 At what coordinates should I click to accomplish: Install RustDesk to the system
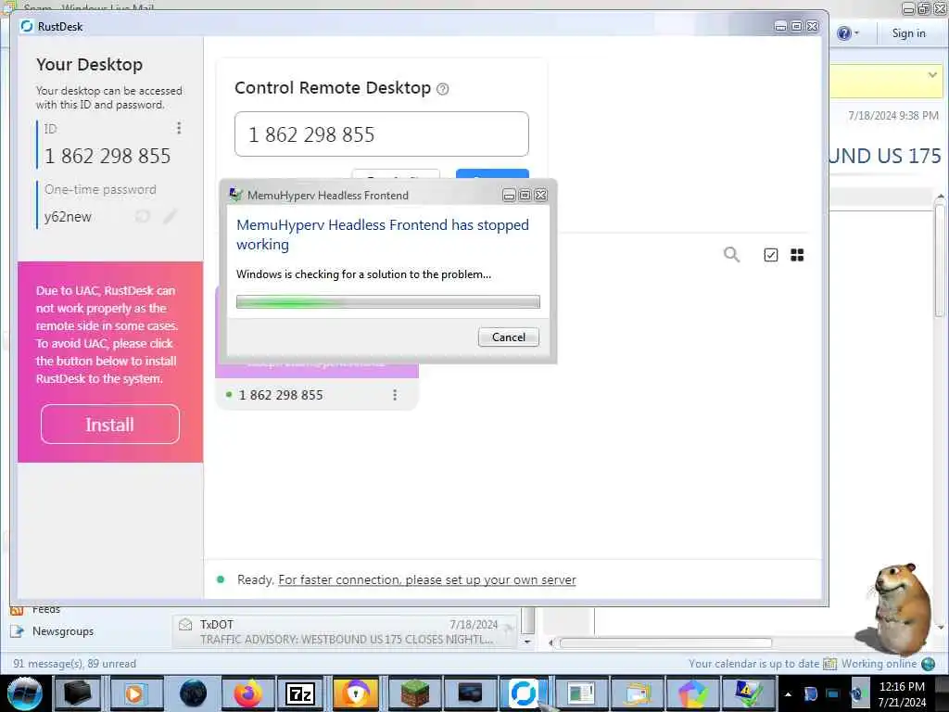(x=110, y=424)
